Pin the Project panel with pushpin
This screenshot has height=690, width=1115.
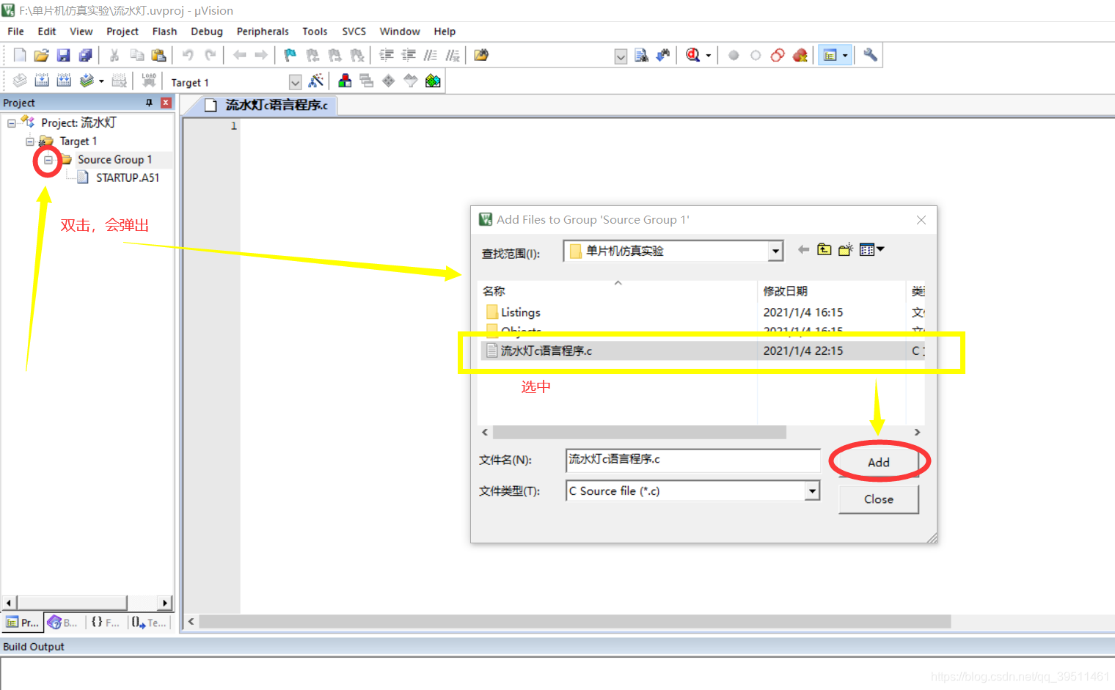pos(149,103)
